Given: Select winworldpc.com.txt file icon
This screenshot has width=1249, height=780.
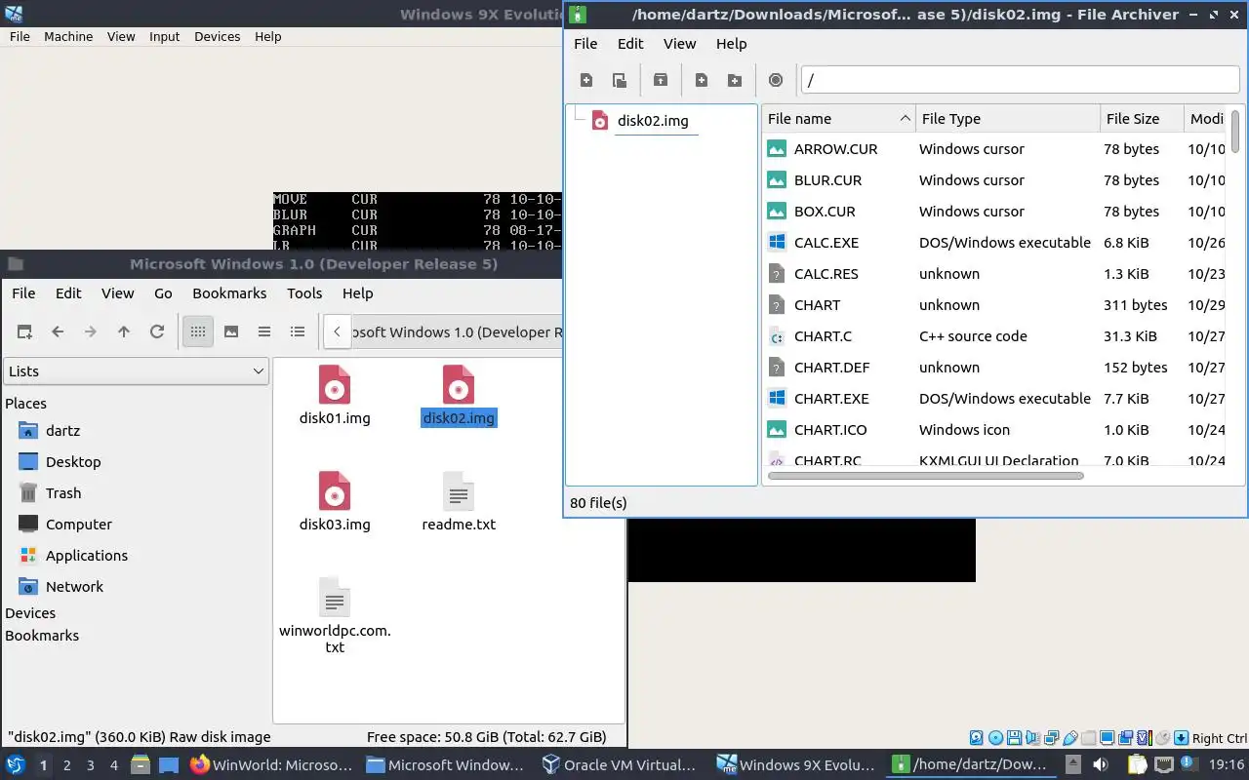Looking at the screenshot, I should click(x=335, y=615).
